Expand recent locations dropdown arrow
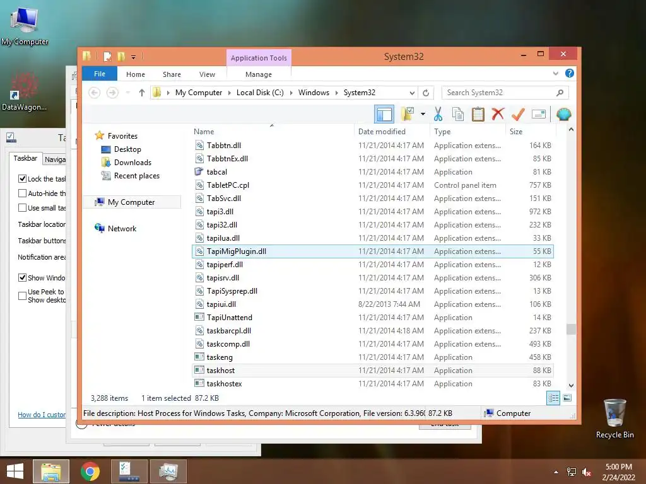Image resolution: width=646 pixels, height=484 pixels. click(127, 93)
